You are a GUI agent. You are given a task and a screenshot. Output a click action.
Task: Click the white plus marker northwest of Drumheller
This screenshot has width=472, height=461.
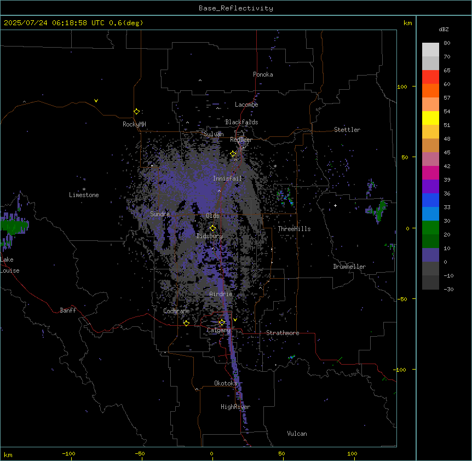[x=335, y=205]
